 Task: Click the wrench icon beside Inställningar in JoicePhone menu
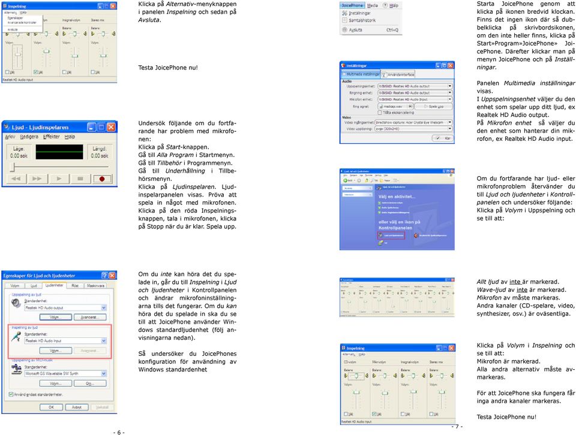[344, 13]
